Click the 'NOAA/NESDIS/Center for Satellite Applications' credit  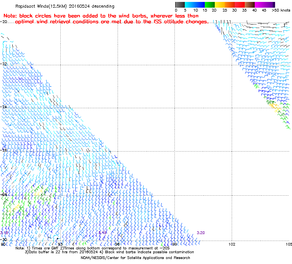coord(135,258)
